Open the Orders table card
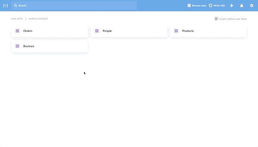Viewport: 258px width, 147px height. [x=50, y=31]
